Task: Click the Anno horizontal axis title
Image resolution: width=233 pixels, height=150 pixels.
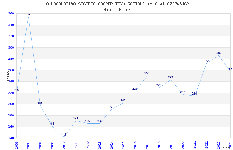Action: 226,147
